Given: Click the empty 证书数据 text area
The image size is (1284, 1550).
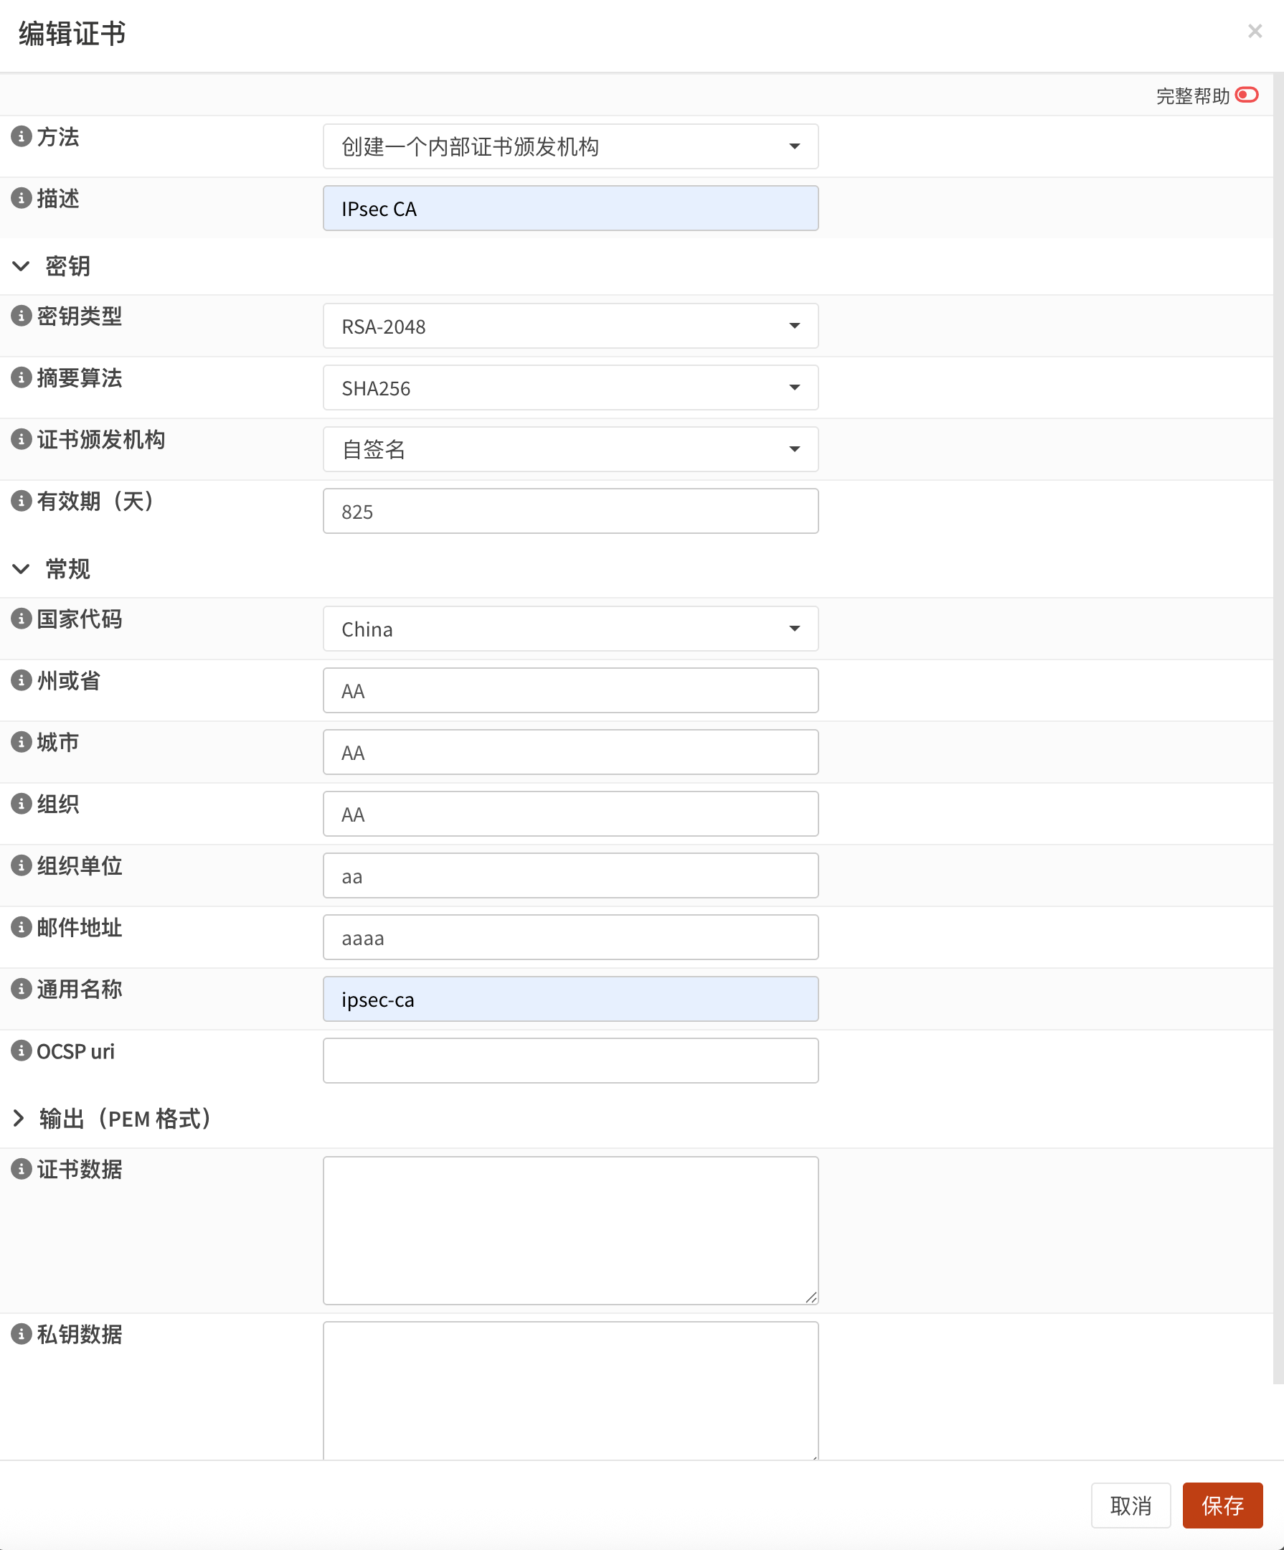Looking at the screenshot, I should point(570,1230).
